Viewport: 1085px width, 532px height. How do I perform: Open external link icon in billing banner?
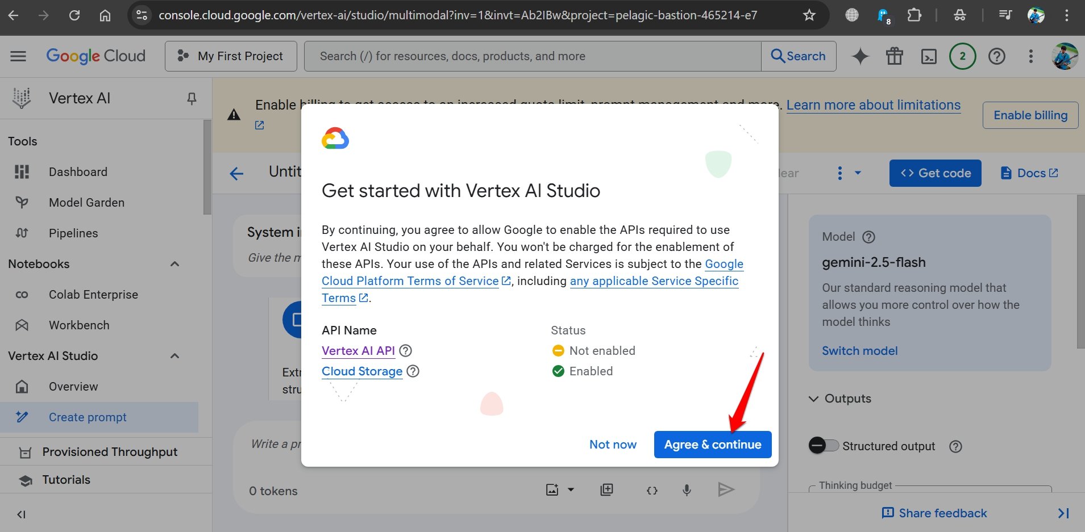click(259, 125)
